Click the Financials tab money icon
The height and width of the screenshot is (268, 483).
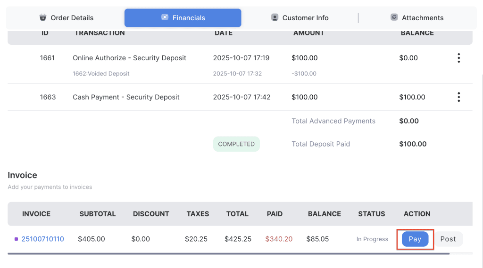pyautogui.click(x=165, y=17)
